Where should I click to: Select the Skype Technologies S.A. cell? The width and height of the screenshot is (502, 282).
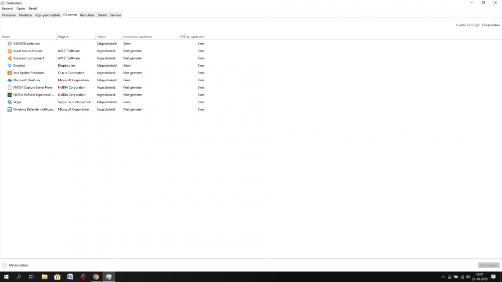75,102
